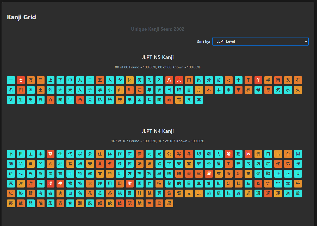Image resolution: width=317 pixels, height=226 pixels.
Task: Click the red 八 kanji tile
Action: click(169, 80)
